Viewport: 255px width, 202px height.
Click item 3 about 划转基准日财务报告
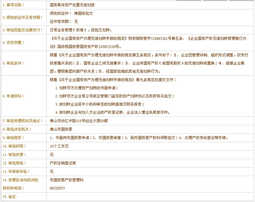tap(100, 104)
